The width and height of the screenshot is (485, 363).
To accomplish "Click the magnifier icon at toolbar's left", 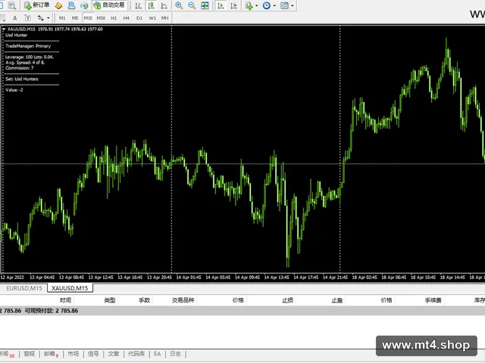I will click(12, 5).
